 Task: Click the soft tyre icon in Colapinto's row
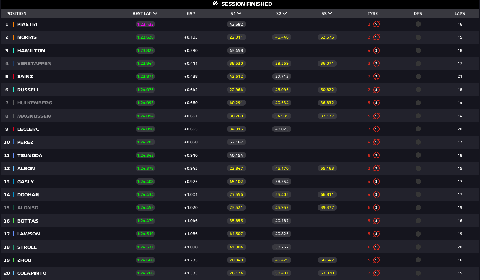coord(376,273)
